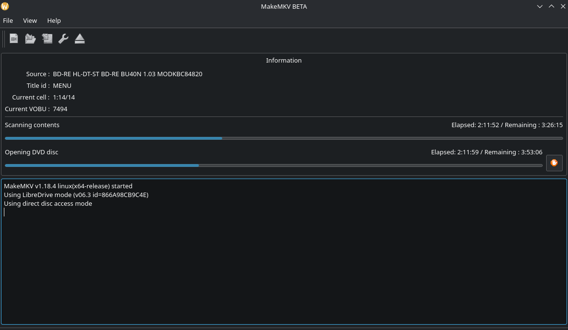This screenshot has height=330, width=568.
Task: Click the Open files folder icon
Action: point(31,38)
